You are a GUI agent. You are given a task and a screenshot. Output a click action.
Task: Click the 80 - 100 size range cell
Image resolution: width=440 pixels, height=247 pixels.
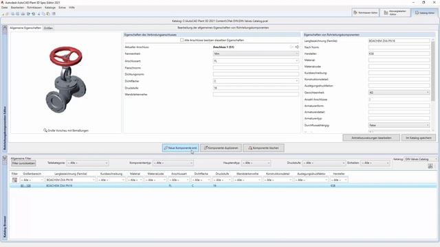click(x=25, y=186)
